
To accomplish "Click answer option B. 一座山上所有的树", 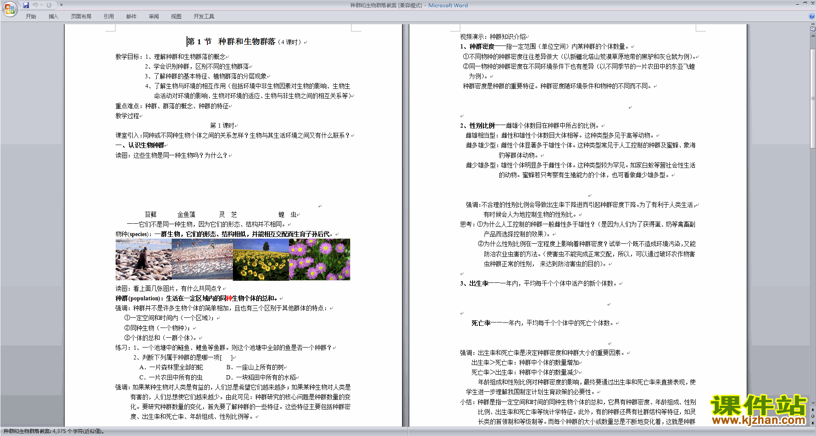I will pyautogui.click(x=255, y=368).
